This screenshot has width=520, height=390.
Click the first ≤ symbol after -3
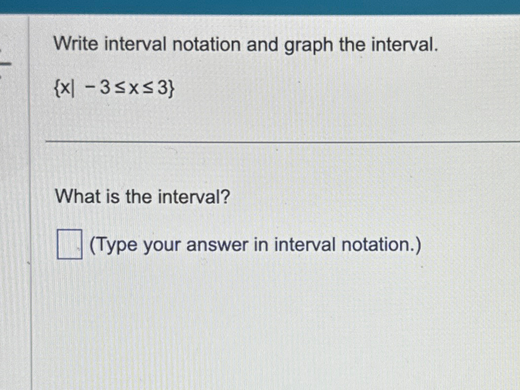(x=119, y=89)
